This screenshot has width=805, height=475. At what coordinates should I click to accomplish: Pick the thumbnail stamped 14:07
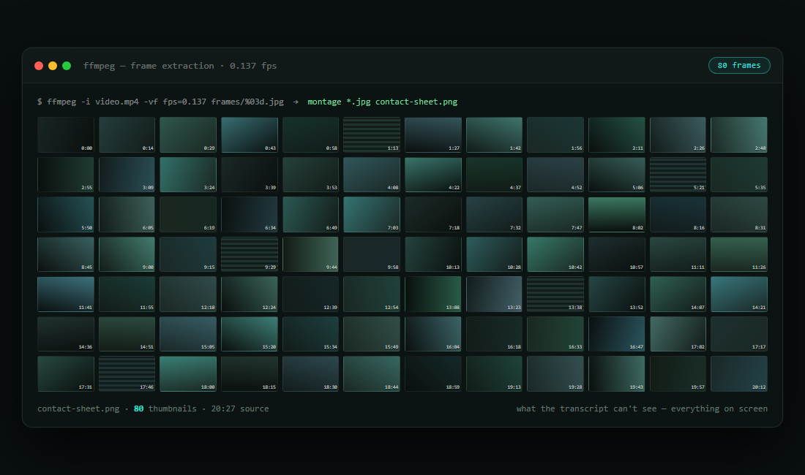tap(678, 294)
